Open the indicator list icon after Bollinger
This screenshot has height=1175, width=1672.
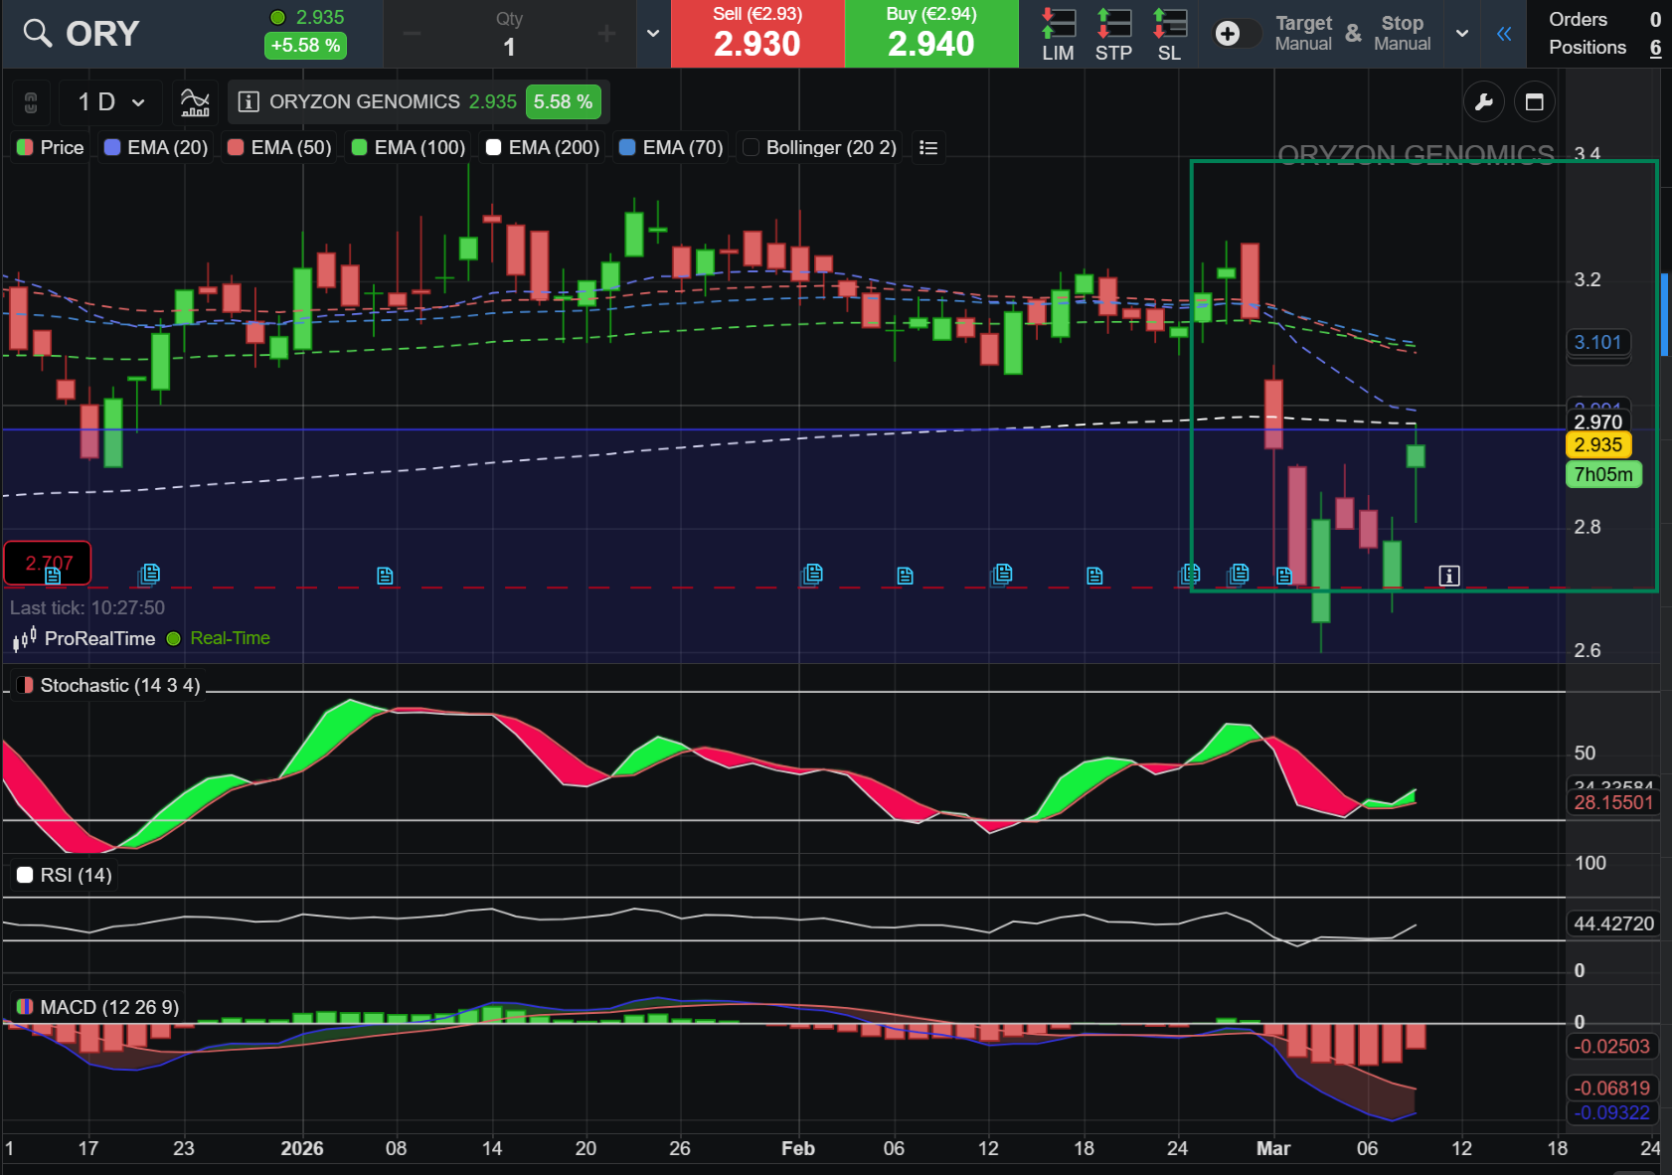tap(928, 147)
